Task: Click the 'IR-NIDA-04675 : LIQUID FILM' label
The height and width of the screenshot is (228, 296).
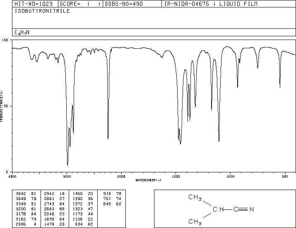Action: pos(211,4)
